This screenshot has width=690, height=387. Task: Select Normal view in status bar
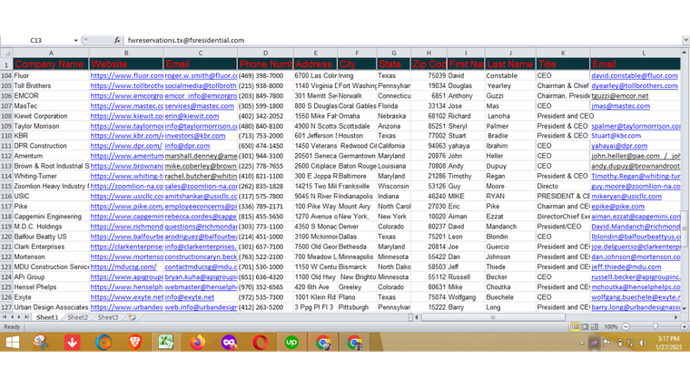575,326
